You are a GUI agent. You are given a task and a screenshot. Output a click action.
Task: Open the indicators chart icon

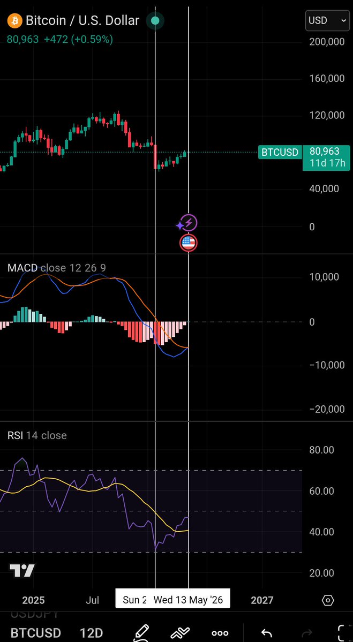click(180, 633)
